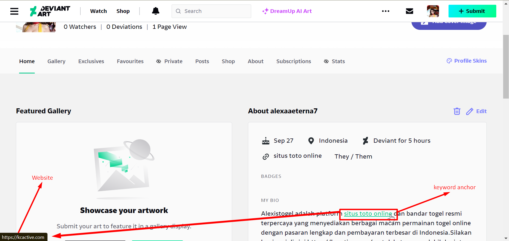Click into the Search field
Screen dimensions: 509x241
tap(215, 11)
